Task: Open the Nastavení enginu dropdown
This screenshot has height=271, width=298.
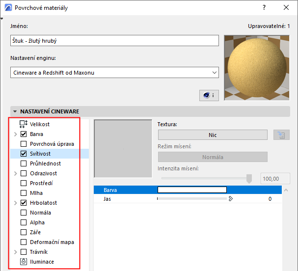Action: click(x=114, y=72)
